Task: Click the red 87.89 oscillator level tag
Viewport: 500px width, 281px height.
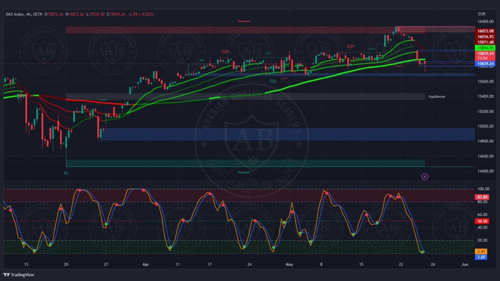Action: tap(482, 197)
